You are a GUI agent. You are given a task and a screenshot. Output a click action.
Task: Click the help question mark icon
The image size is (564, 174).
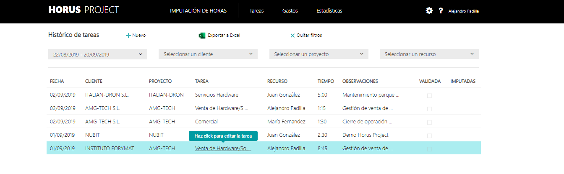tap(441, 11)
